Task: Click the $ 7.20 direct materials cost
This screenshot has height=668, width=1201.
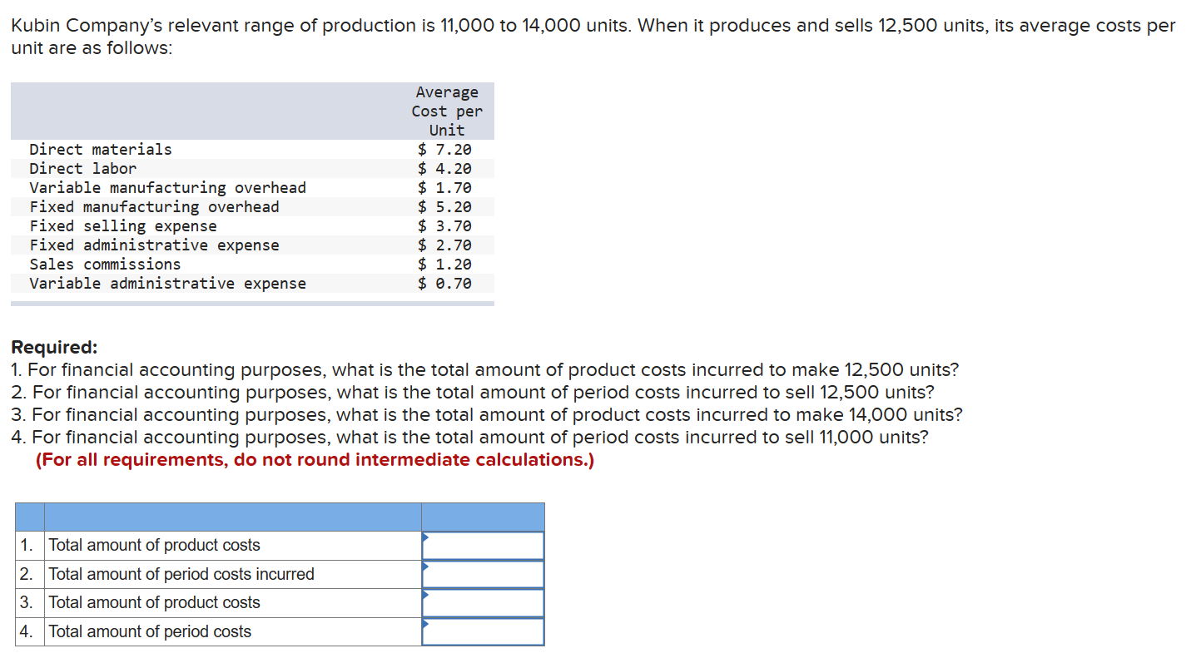Action: 444,150
